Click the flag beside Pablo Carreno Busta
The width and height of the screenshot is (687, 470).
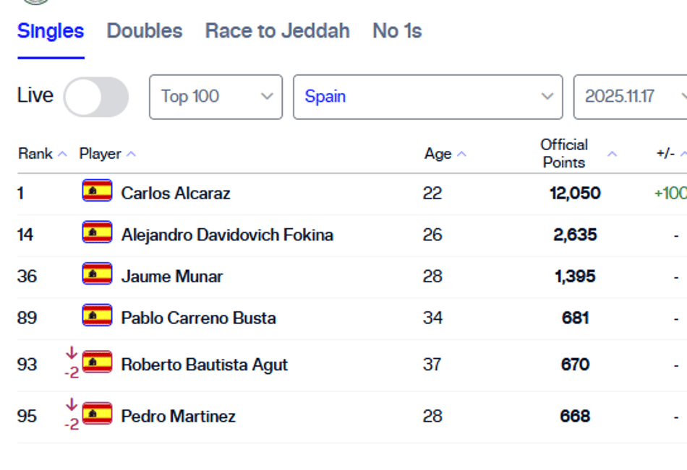97,315
